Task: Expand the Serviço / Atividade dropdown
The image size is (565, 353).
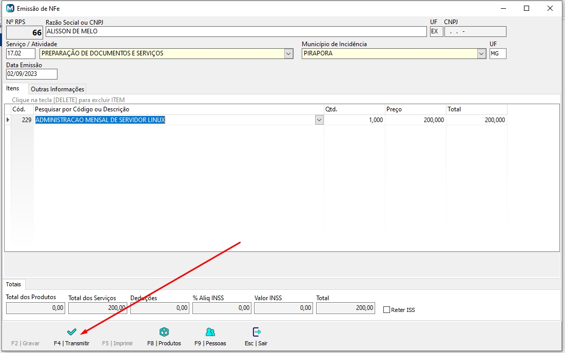Action: coord(288,53)
